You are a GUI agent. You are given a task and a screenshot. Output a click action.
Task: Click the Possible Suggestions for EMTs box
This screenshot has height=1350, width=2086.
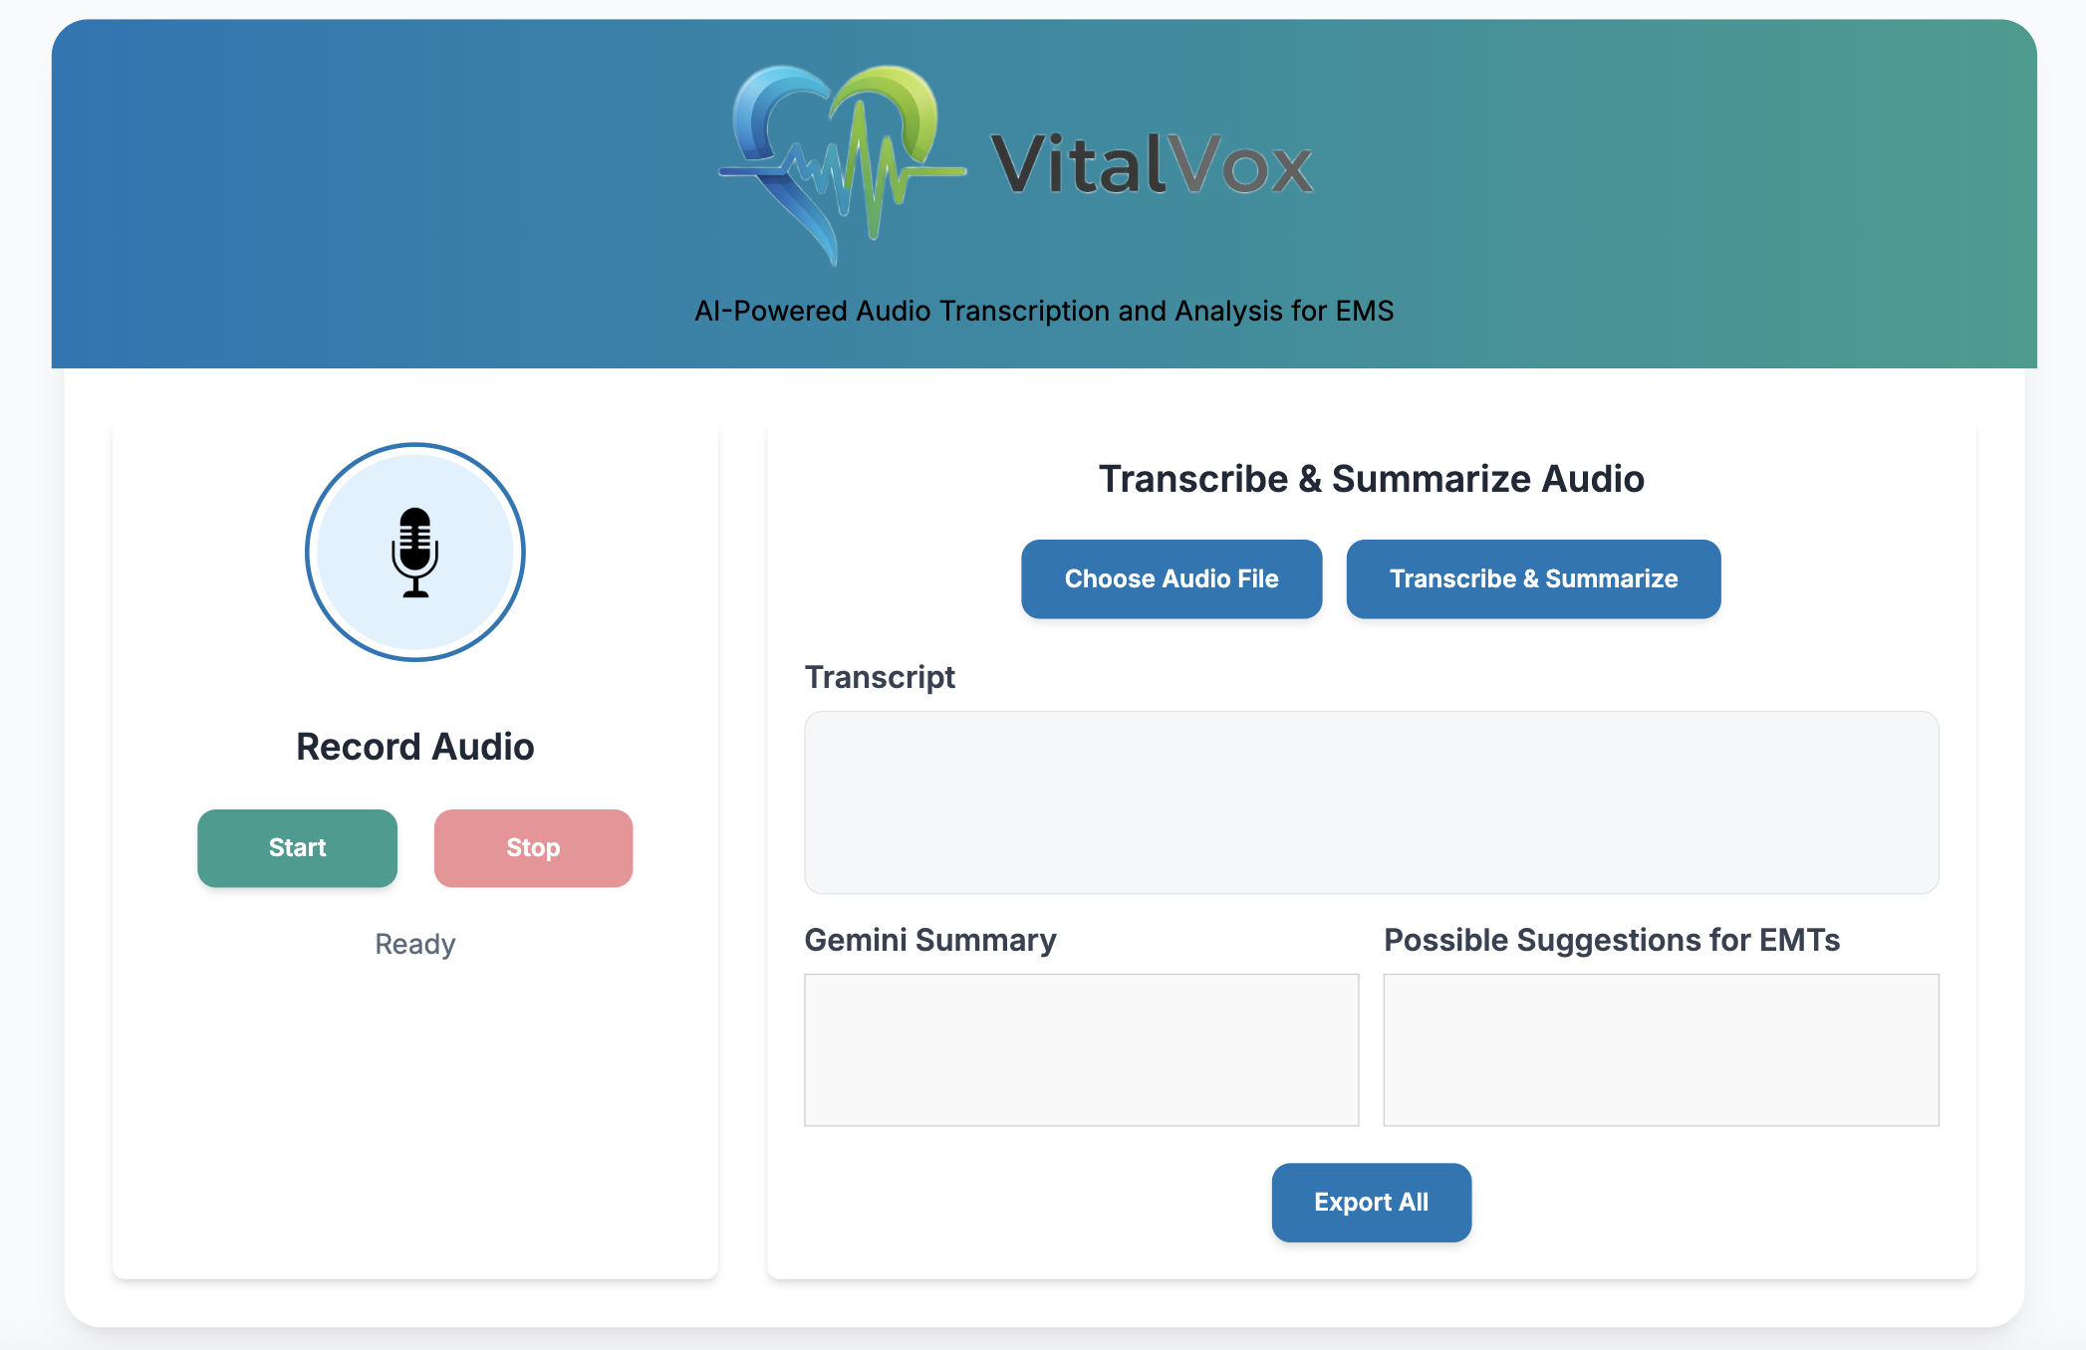coord(1661,1049)
